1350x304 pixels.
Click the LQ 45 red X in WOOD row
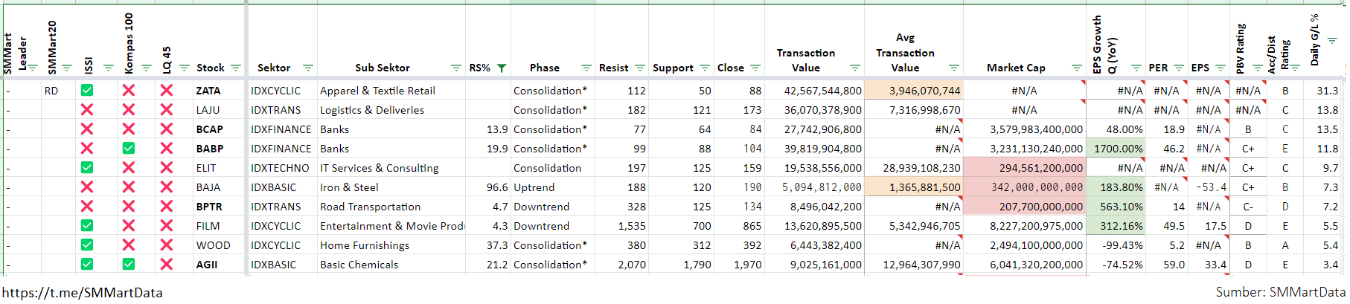[x=166, y=245]
